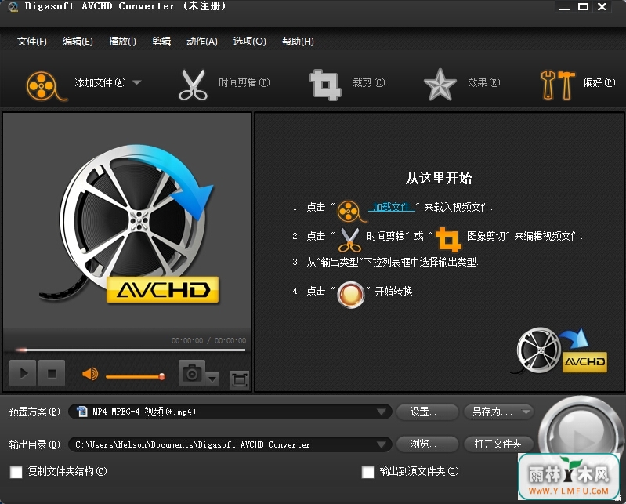The width and height of the screenshot is (626, 504).
Task: Click the Add File film reel icon
Action: click(x=45, y=85)
